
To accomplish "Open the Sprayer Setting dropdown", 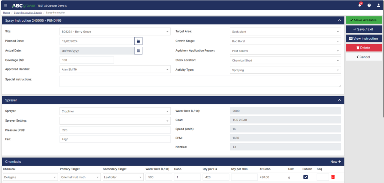I will pyautogui.click(x=115, y=121).
